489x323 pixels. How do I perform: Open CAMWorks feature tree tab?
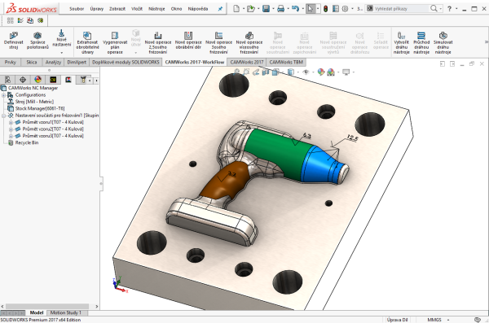[x=53, y=80]
